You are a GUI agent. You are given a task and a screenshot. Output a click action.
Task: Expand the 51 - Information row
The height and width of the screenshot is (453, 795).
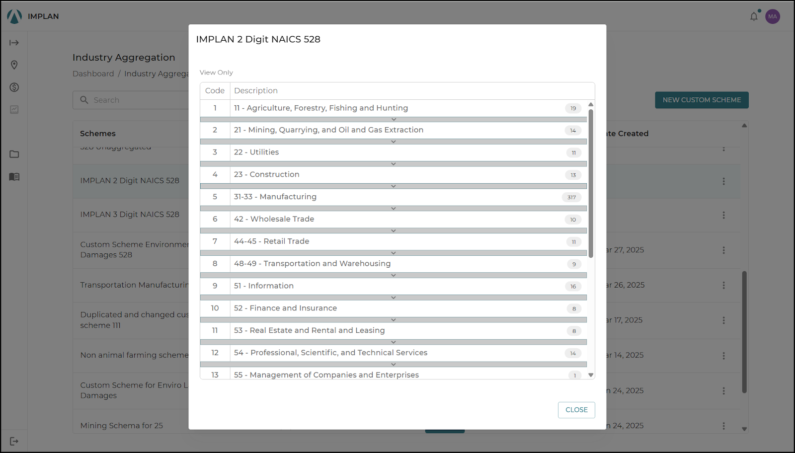click(394, 298)
